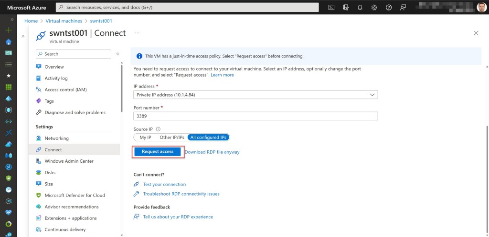The width and height of the screenshot is (489, 237).
Task: Click the create resource plus icon
Action: pyautogui.click(x=8, y=30)
